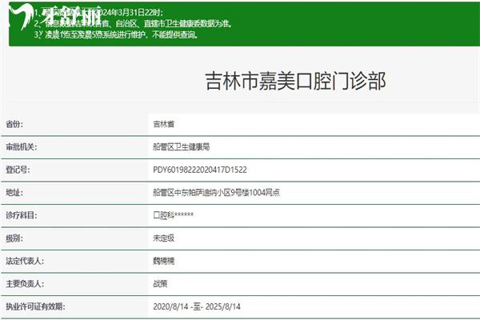Select the value 船营区卫生健康局
This screenshot has width=480, height=320.
point(182,147)
